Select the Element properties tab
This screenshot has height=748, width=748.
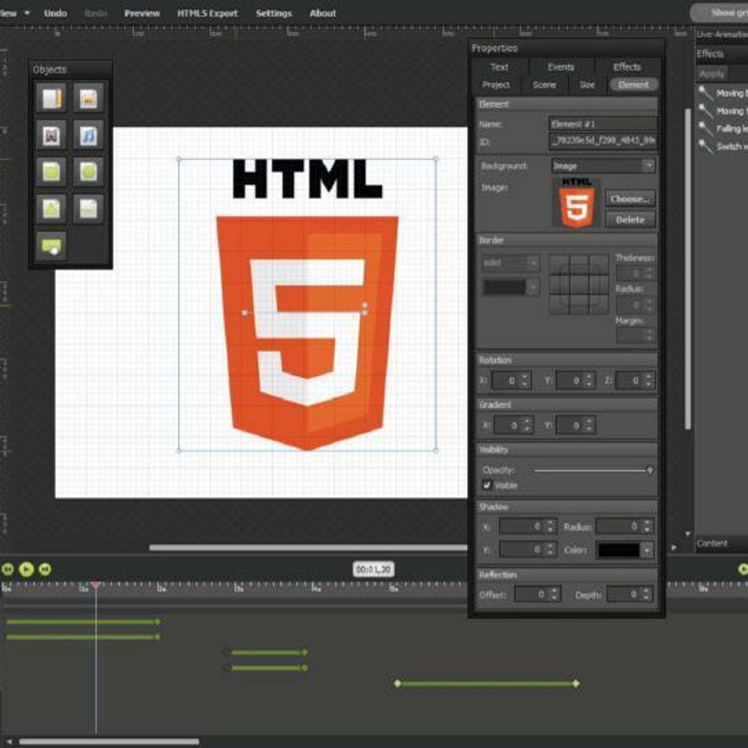point(633,85)
